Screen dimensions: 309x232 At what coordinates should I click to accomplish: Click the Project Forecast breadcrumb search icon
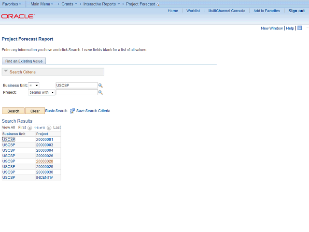pos(158,4)
